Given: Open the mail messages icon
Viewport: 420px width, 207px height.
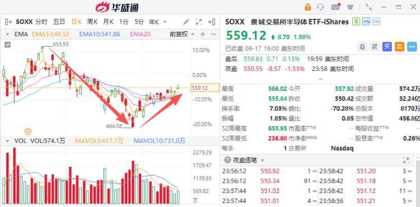Looking at the screenshot, I should tap(335, 7).
